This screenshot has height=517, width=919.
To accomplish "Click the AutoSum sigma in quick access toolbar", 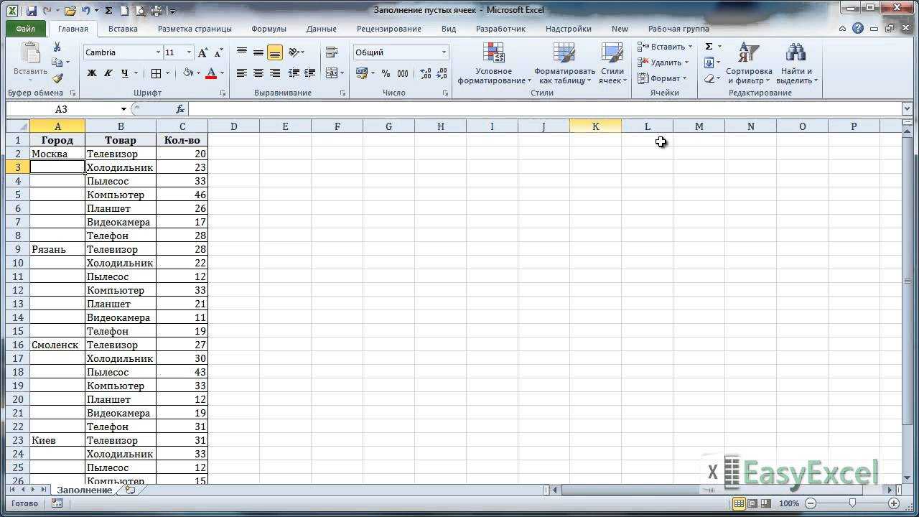I will pos(108,11).
